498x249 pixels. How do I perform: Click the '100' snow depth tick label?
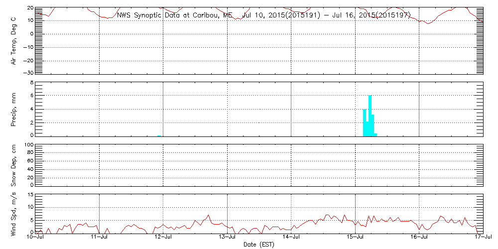pyautogui.click(x=28, y=145)
